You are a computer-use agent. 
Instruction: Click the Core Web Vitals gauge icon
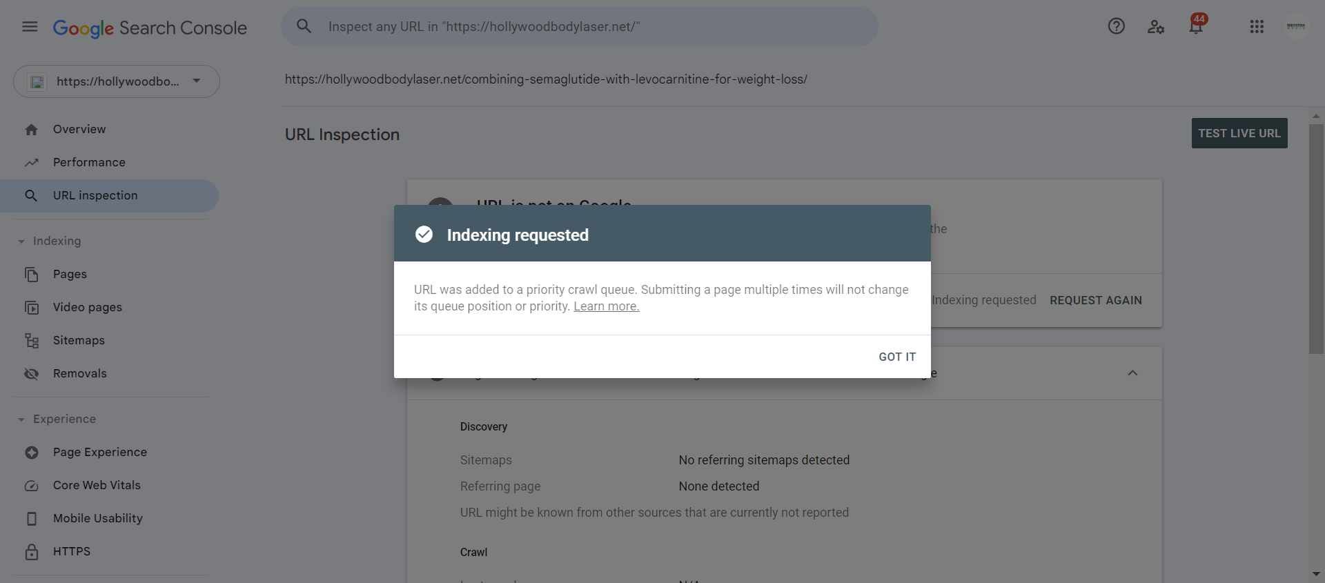click(32, 485)
